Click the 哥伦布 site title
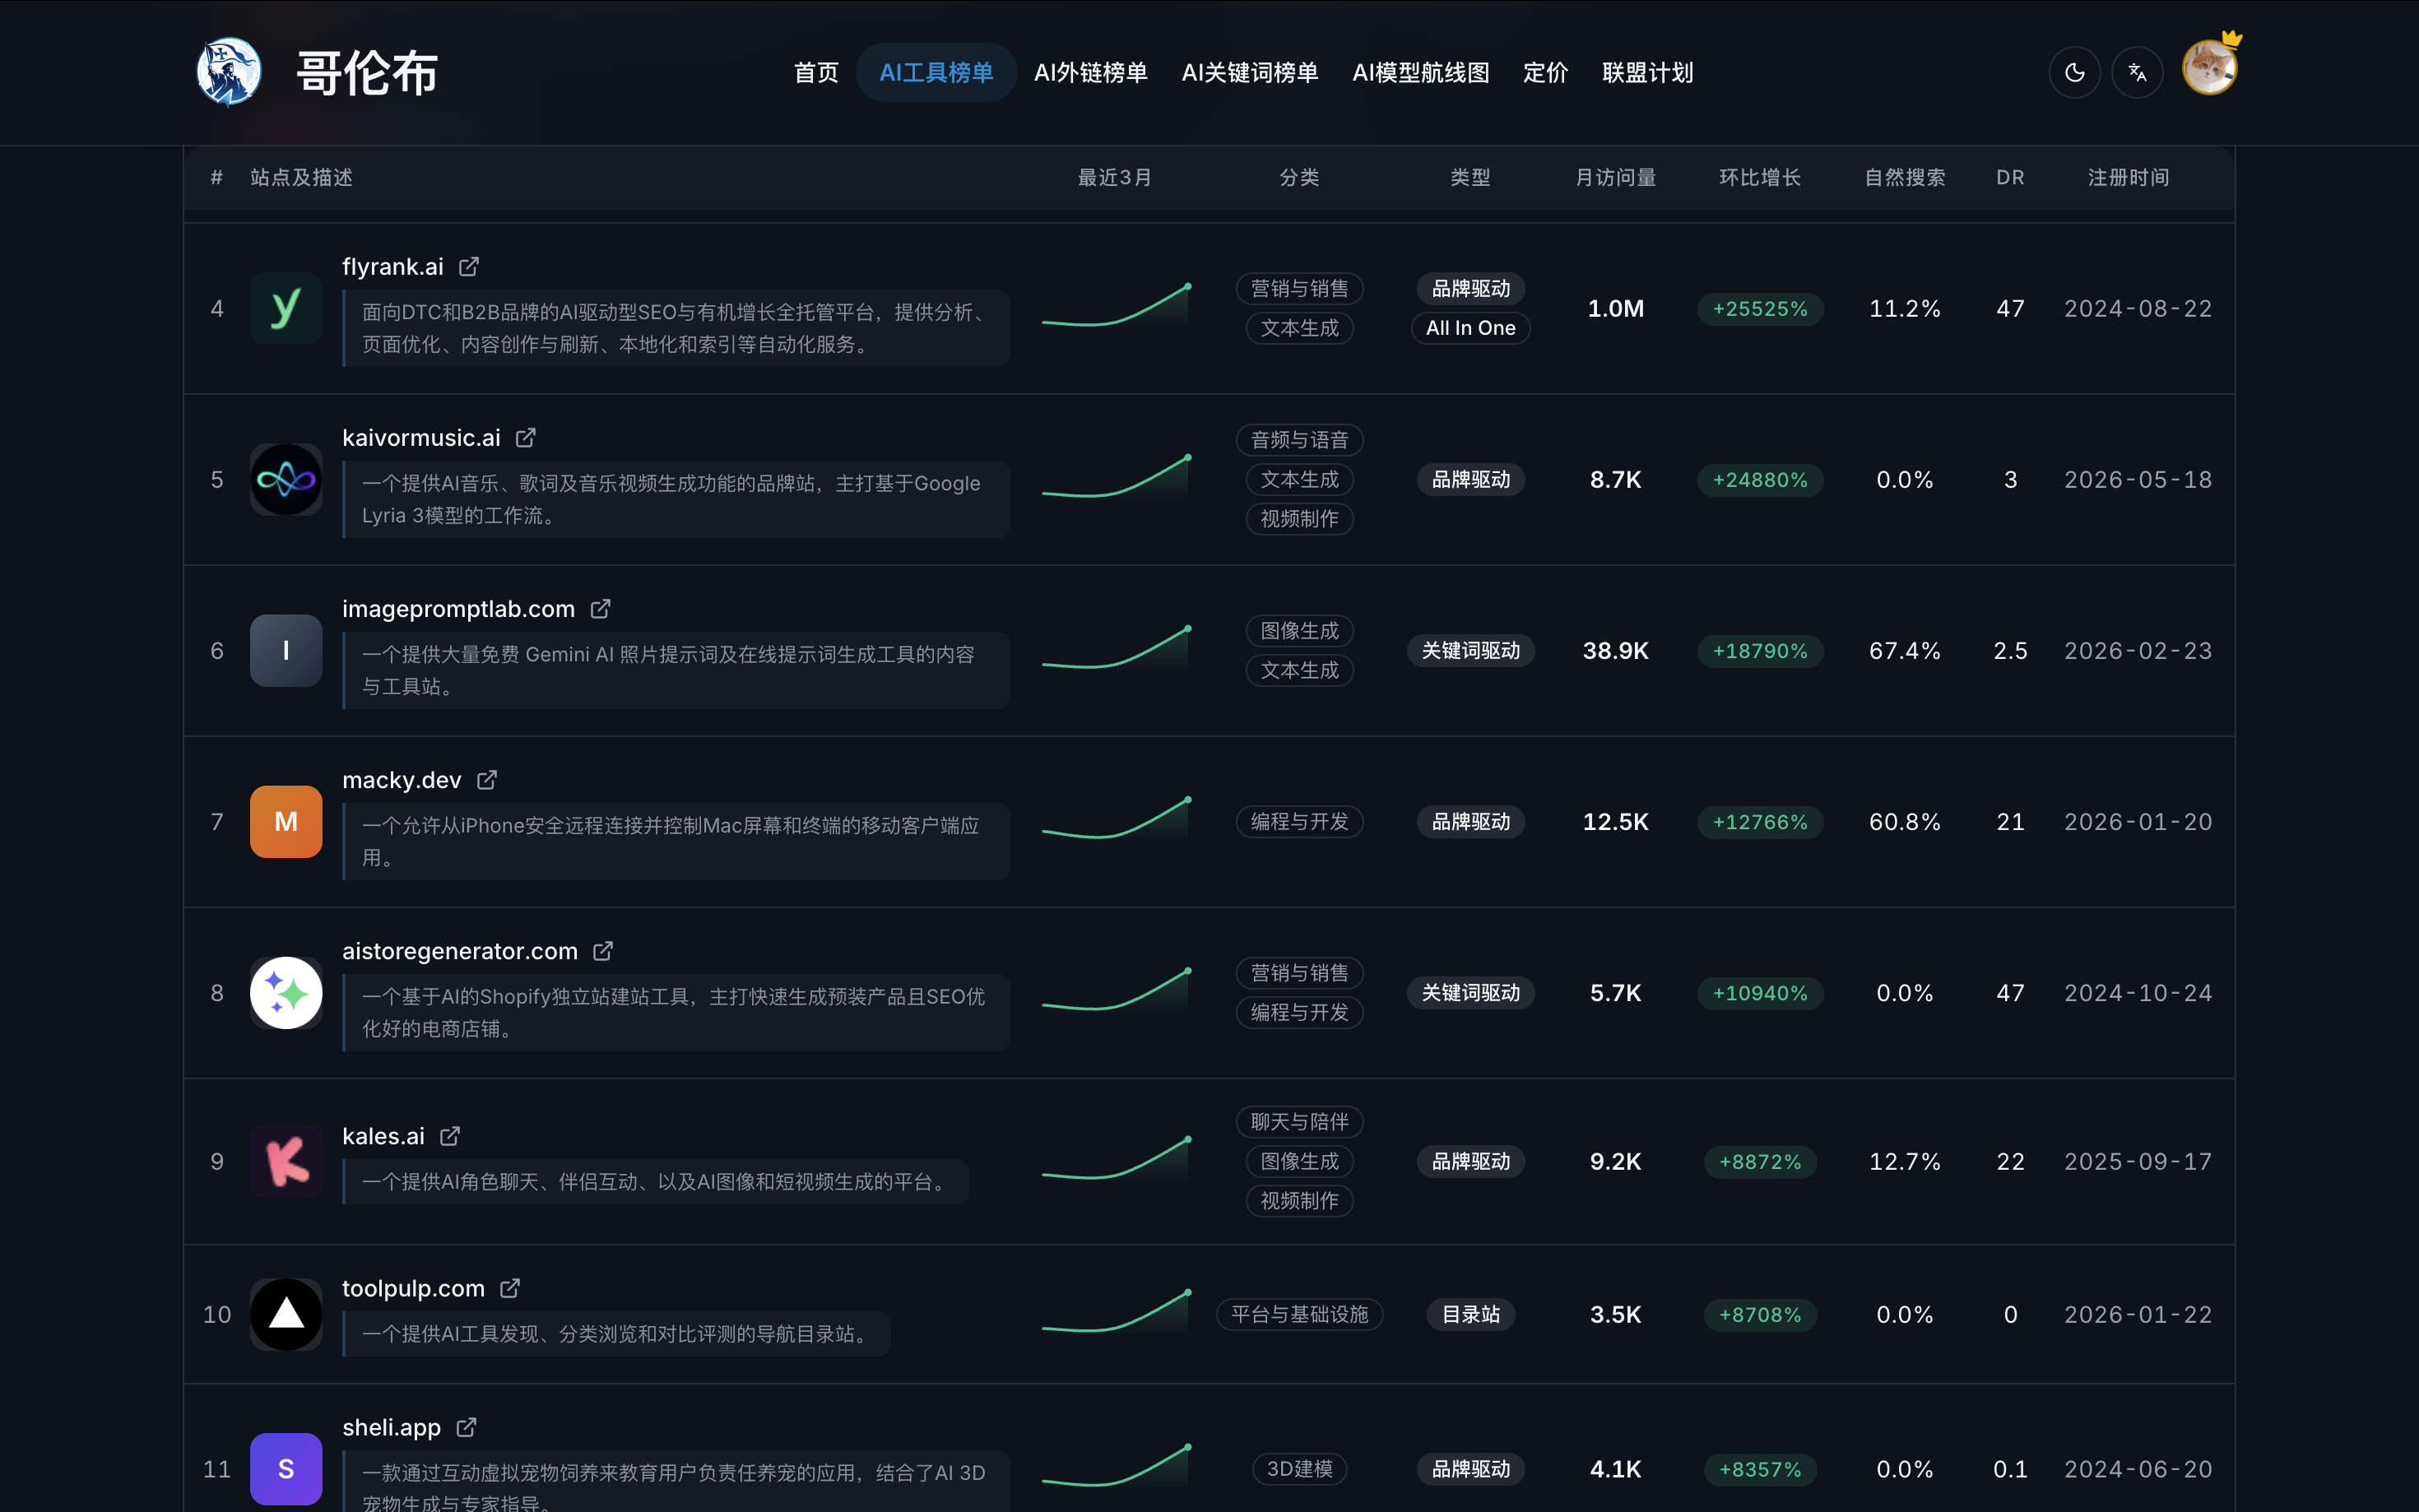This screenshot has width=2419, height=1512. [x=367, y=73]
